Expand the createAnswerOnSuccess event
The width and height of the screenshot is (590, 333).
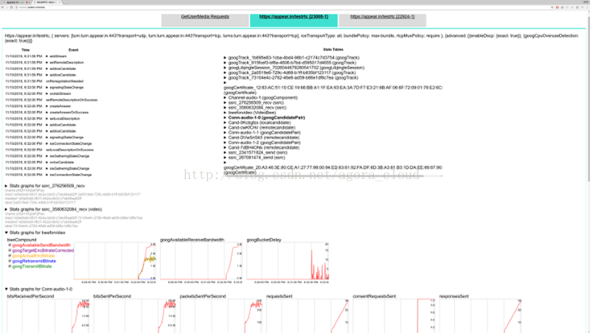pyautogui.click(x=47, y=113)
